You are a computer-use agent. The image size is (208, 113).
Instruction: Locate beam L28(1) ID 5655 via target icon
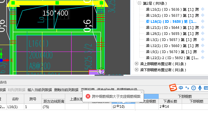pyautogui.click(x=203, y=33)
